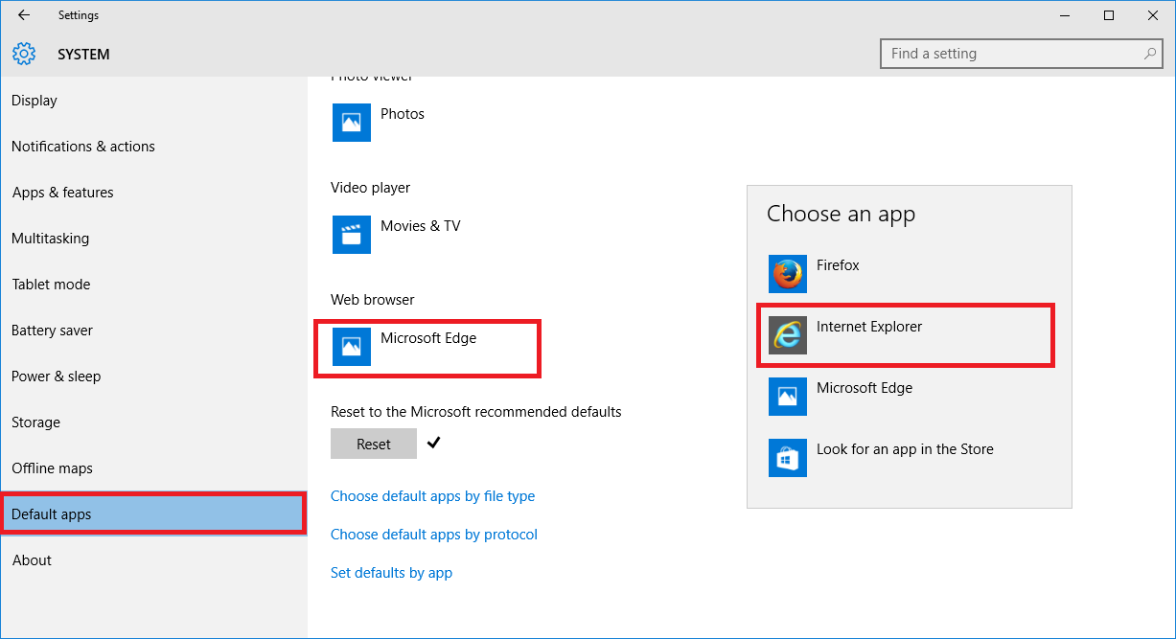The width and height of the screenshot is (1176, 639).
Task: Click Set defaults by app link
Action: (391, 573)
